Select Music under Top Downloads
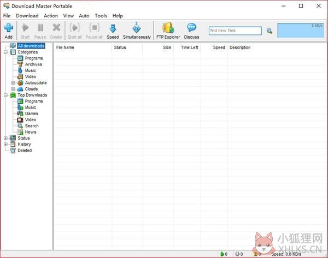This screenshot has height=258, width=328. [x=31, y=107]
